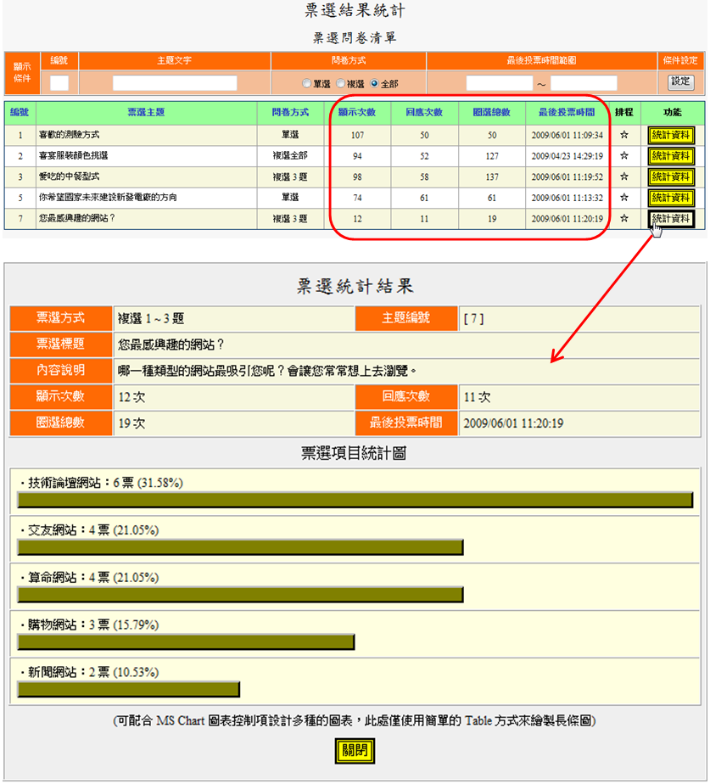
Task: Open 統計資料 for 喜歡的測驗方式
Action: coord(671,135)
